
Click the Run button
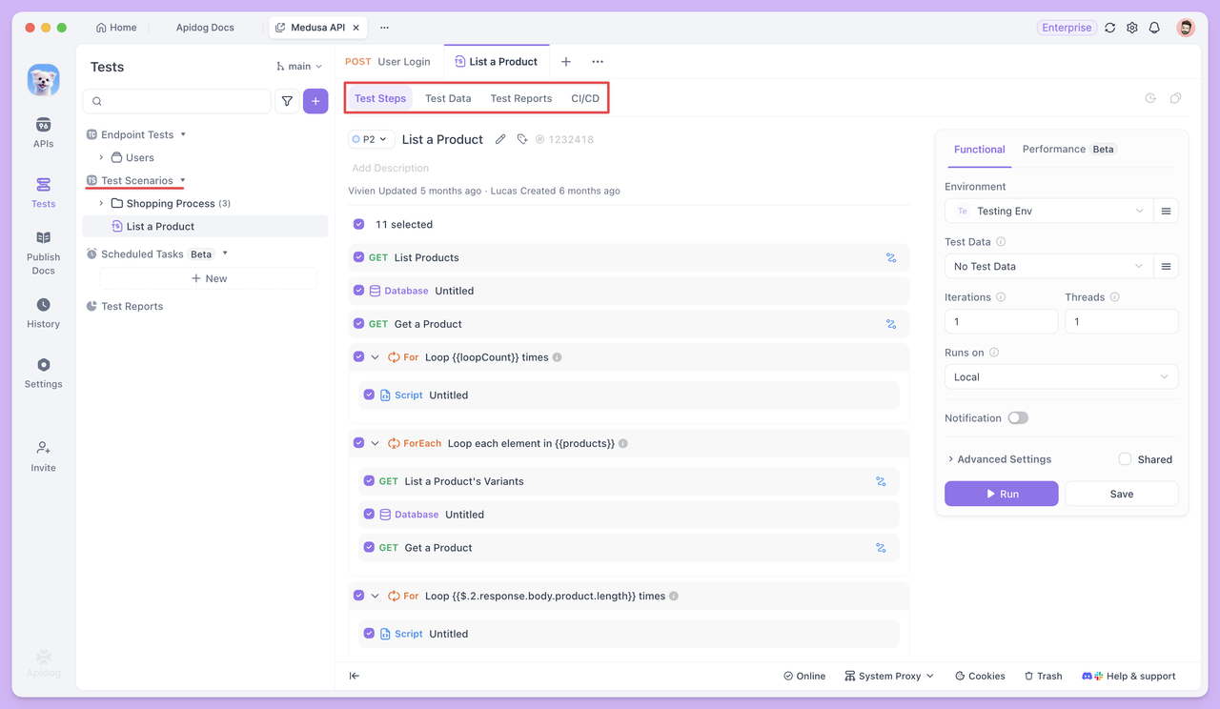[1001, 494]
